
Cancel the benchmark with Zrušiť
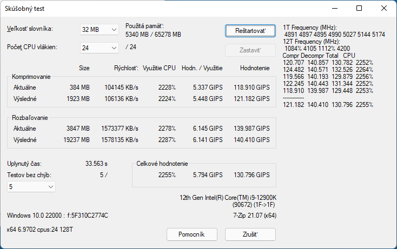[x=250, y=234]
